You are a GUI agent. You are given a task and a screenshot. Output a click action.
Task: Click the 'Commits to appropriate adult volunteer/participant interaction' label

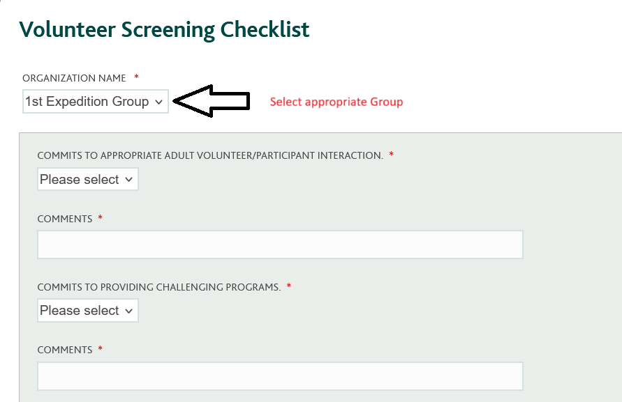pyautogui.click(x=210, y=155)
